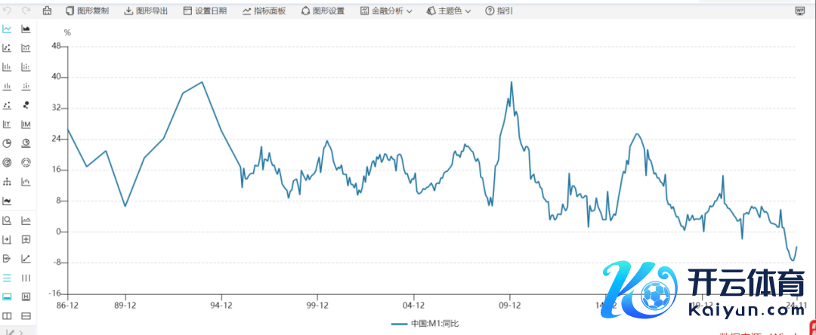Click the redo arrow icon
This screenshot has height=335, width=816.
(26, 11)
